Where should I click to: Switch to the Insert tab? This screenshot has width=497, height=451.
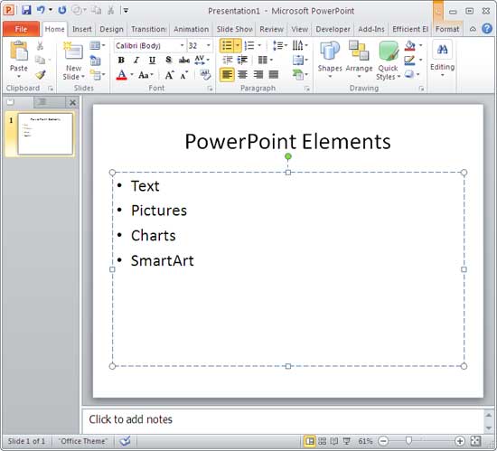coord(81,29)
